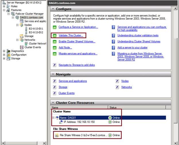Image resolution: width=179 pixels, height=145 pixels.
Task: Click green arrow icon beside Enable Cluster Shared Volumes
Action: pyautogui.click(x=55, y=42)
